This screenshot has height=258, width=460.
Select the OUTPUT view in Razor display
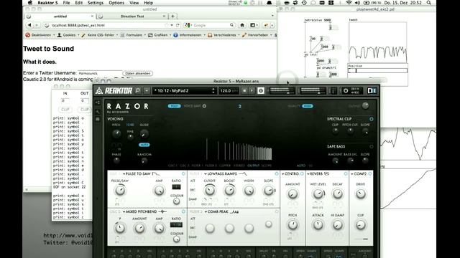(254, 166)
